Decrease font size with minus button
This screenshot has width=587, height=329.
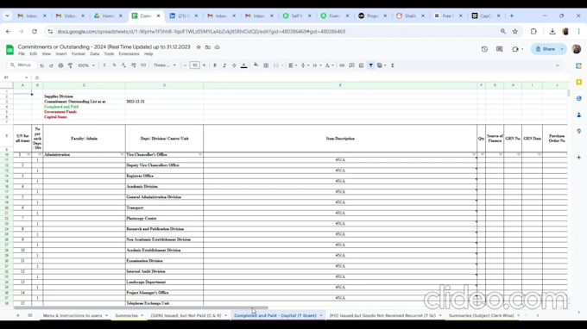pos(185,65)
